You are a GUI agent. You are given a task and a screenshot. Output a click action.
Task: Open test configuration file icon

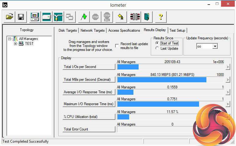coord(9,17)
